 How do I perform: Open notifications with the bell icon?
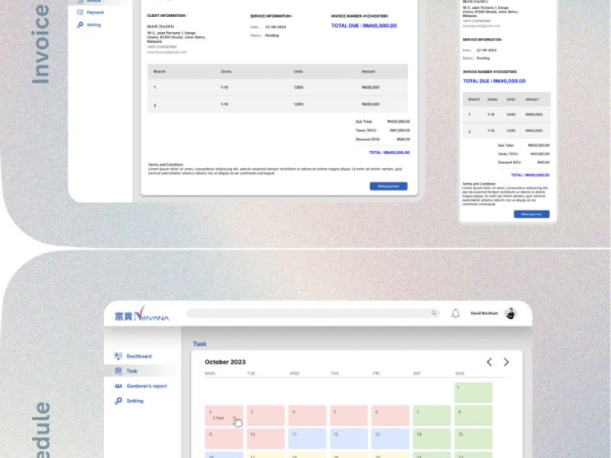(x=455, y=314)
